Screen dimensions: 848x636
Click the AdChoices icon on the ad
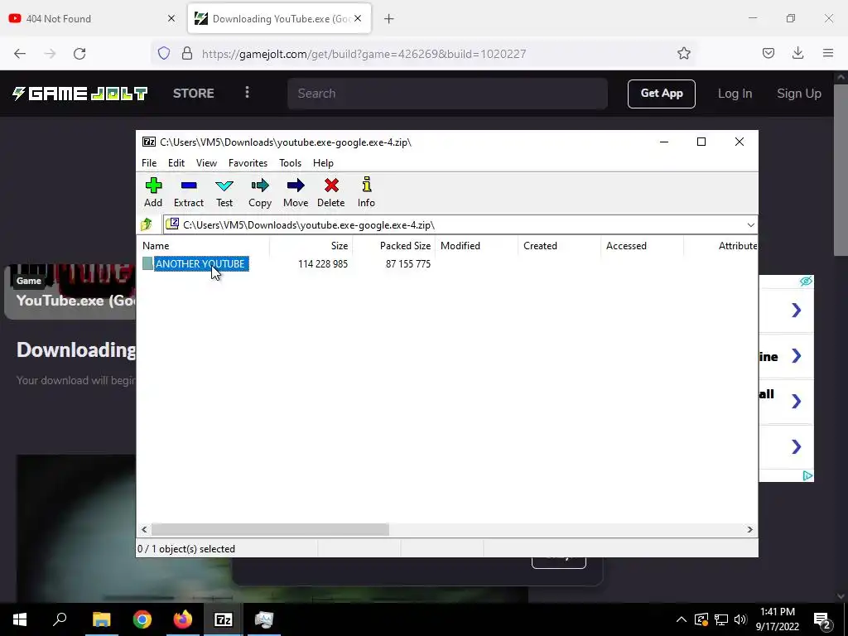807,476
